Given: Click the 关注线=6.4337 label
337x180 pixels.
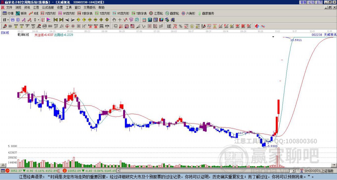Looking at the screenshot, I should click(44, 35).
